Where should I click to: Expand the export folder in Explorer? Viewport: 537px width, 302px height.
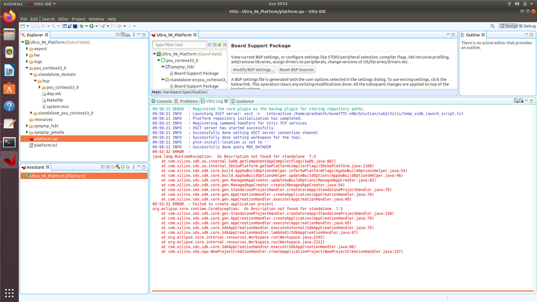[27, 49]
